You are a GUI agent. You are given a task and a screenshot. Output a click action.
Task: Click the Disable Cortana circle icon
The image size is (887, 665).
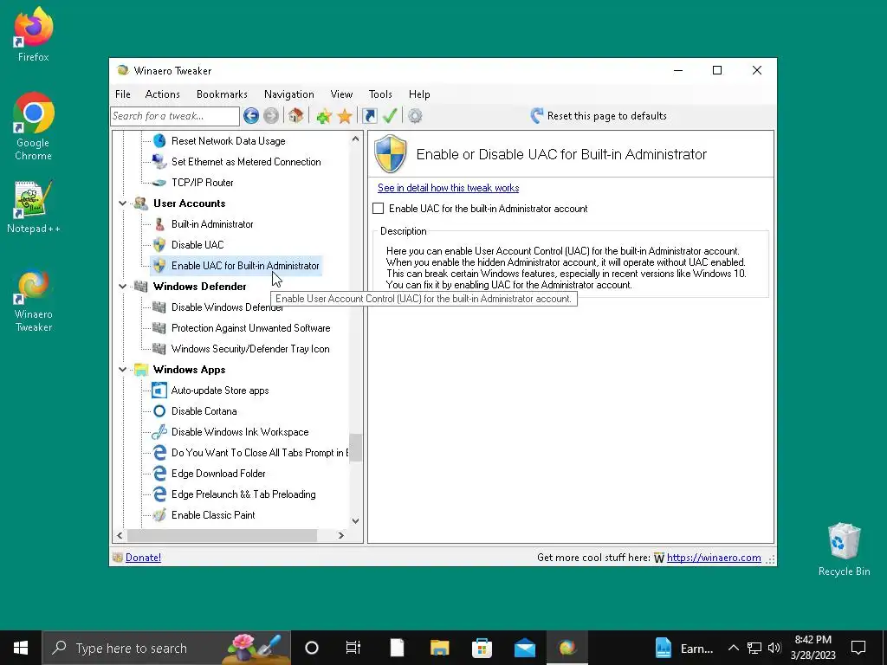(x=159, y=411)
